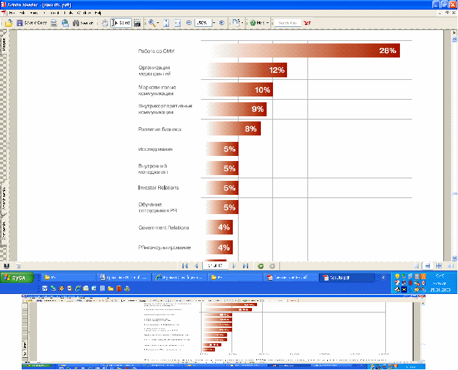The image size is (458, 370).
Task: Switch to the Word document taskbar window
Action: point(124,277)
